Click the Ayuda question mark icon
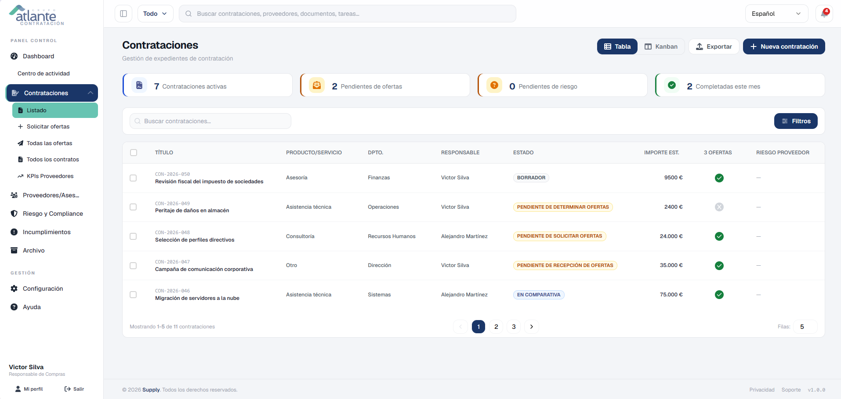The width and height of the screenshot is (841, 399). click(x=14, y=307)
